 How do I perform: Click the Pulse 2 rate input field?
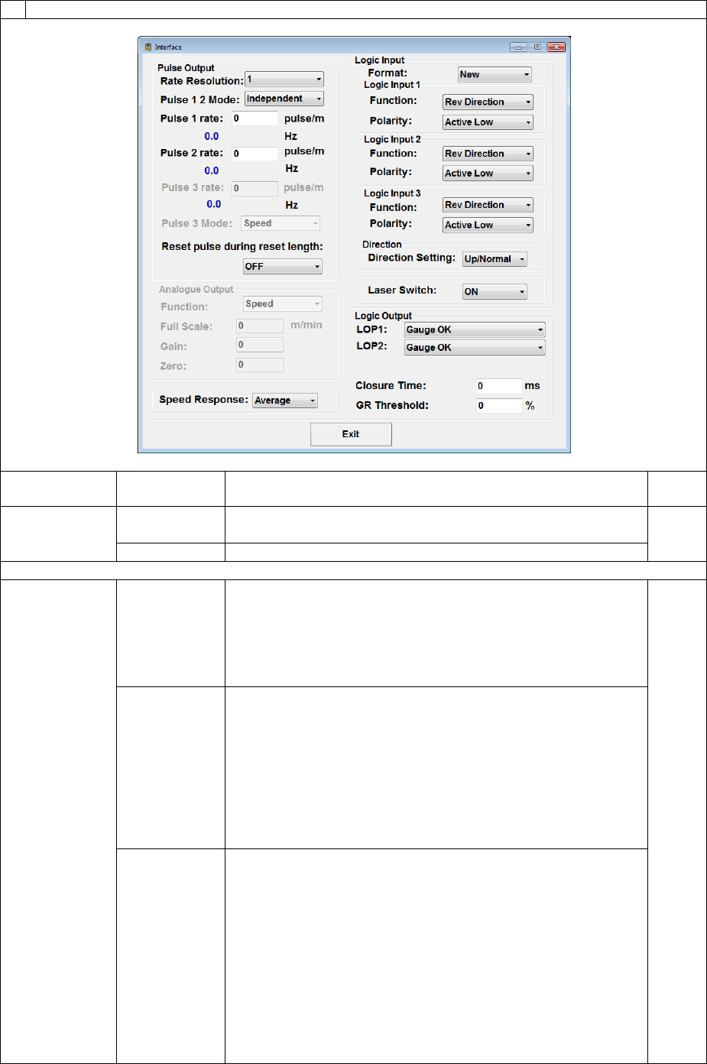pos(255,154)
